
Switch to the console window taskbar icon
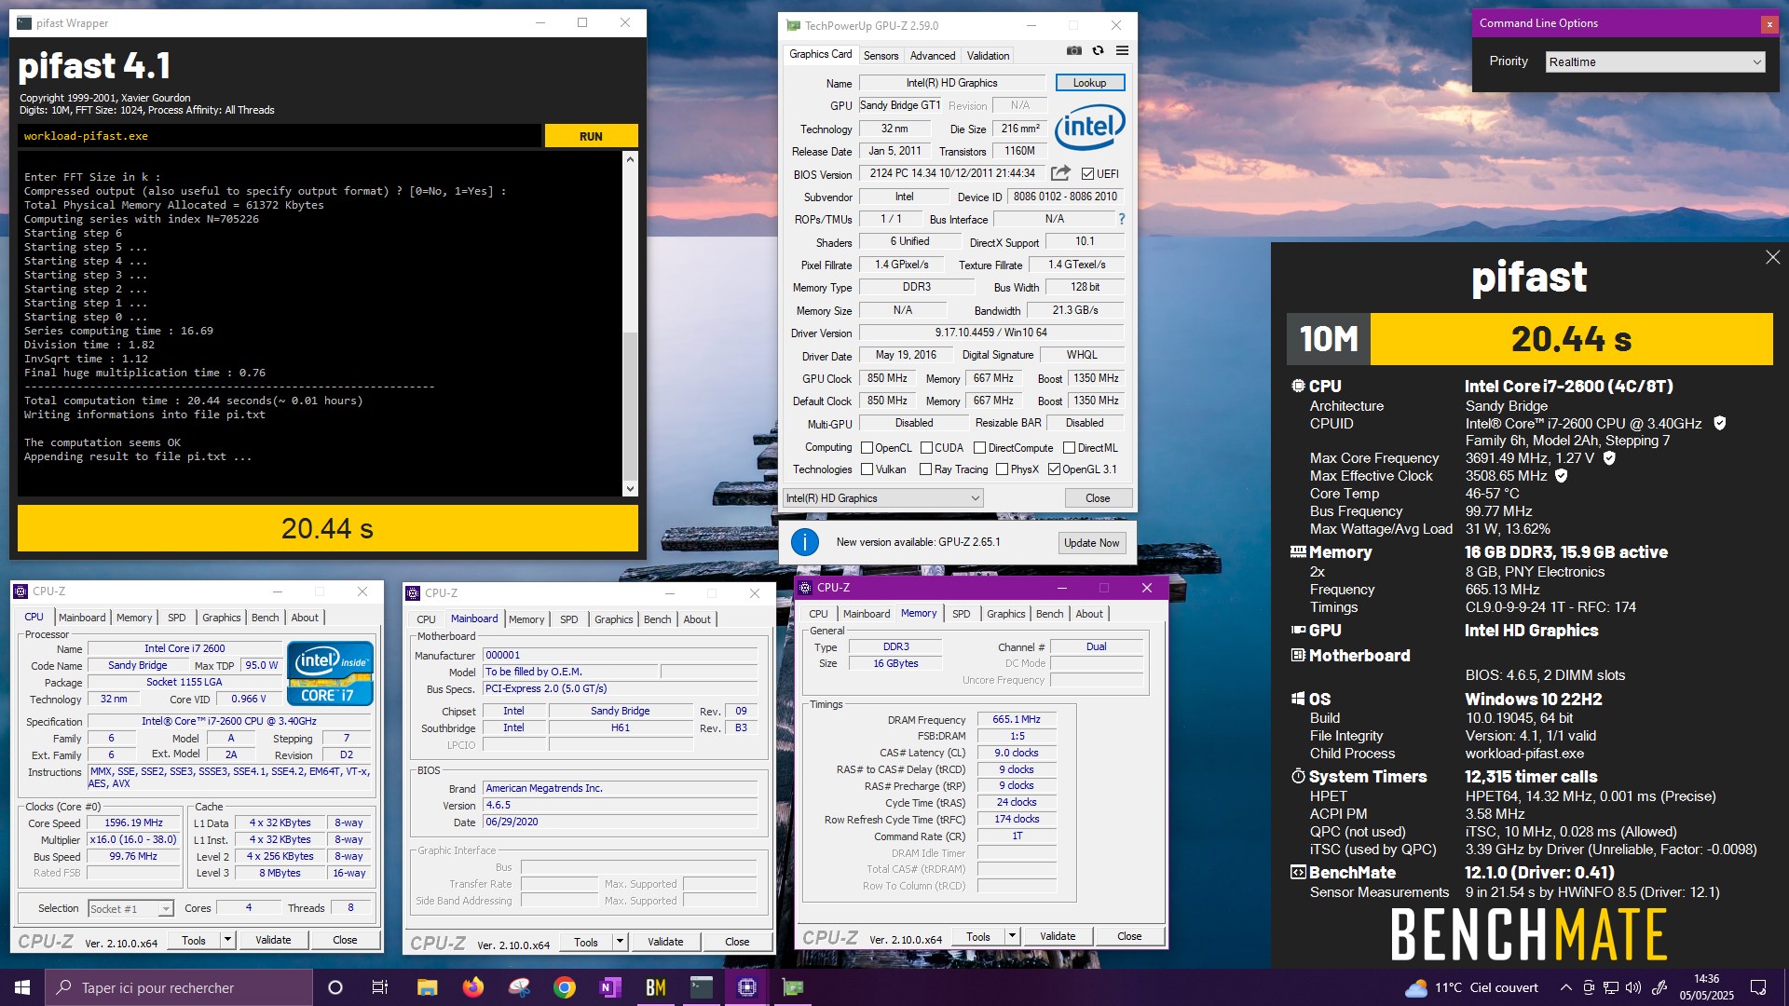point(702,987)
